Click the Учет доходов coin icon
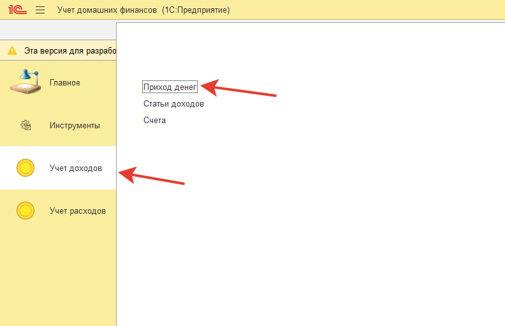This screenshot has width=505, height=326. [26, 168]
